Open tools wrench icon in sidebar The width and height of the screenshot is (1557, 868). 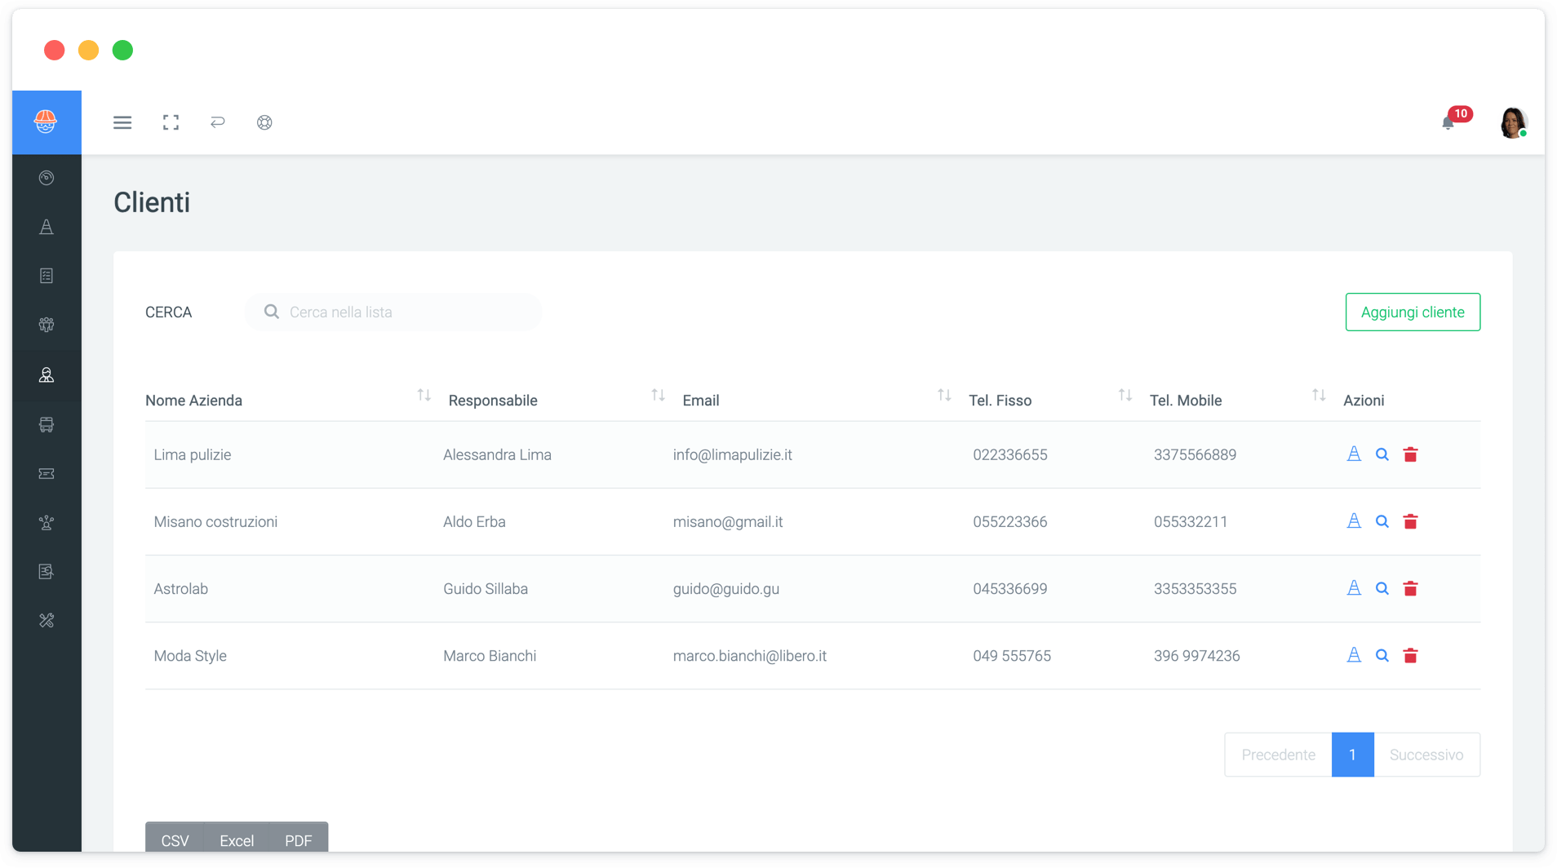coord(47,621)
